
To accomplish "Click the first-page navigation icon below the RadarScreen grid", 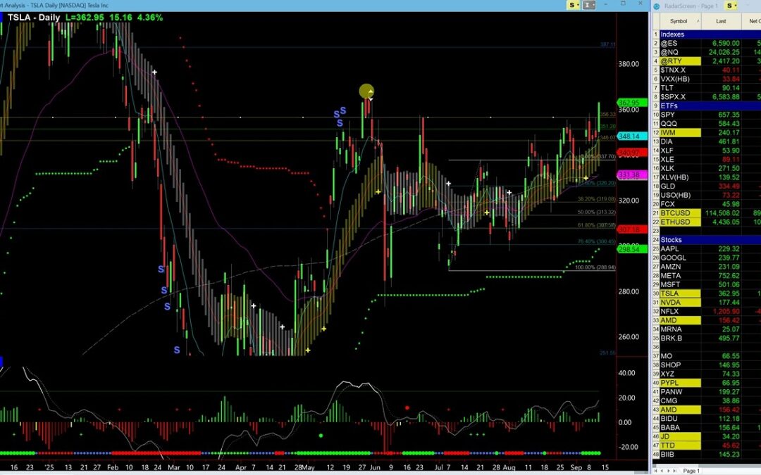I will tap(655, 470).
